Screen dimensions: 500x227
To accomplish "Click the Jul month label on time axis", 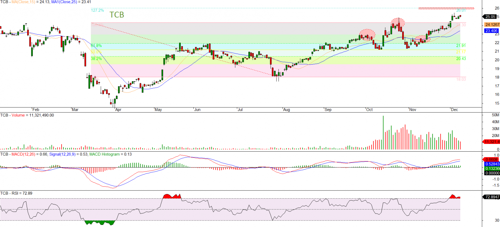I will click(240, 110).
